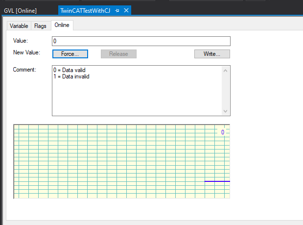Click the blue trace line in the chart
Screen dimensions: 303x225
pos(217,181)
